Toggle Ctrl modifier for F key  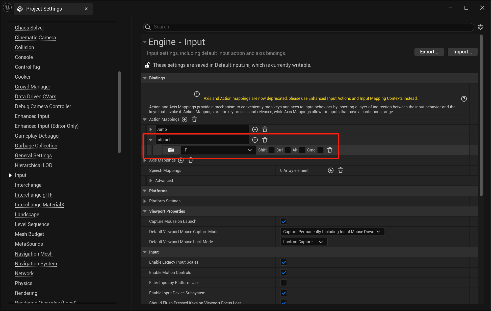click(288, 150)
